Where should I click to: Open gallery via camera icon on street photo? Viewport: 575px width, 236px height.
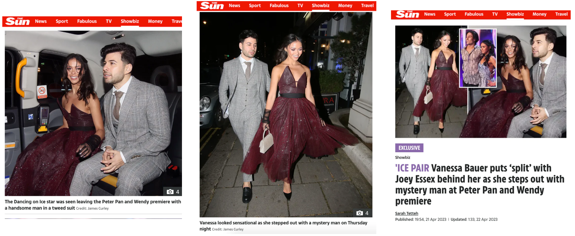tap(363, 213)
